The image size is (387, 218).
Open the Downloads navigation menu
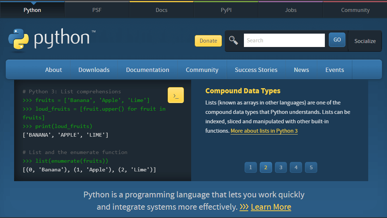(94, 70)
